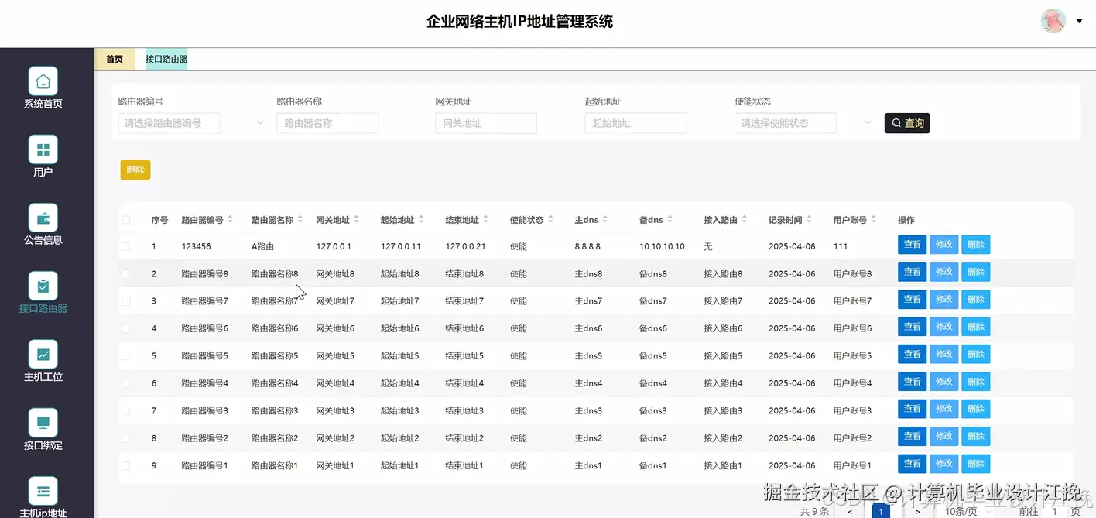The width and height of the screenshot is (1096, 518).
Task: Sort table by 使能状态 ascending arrow
Action: point(550,216)
